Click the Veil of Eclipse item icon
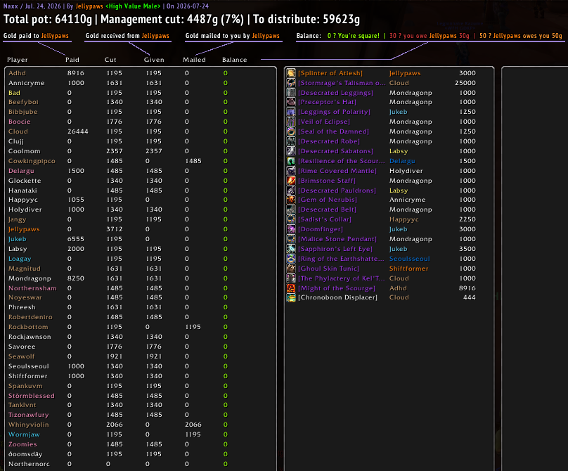 pos(291,122)
